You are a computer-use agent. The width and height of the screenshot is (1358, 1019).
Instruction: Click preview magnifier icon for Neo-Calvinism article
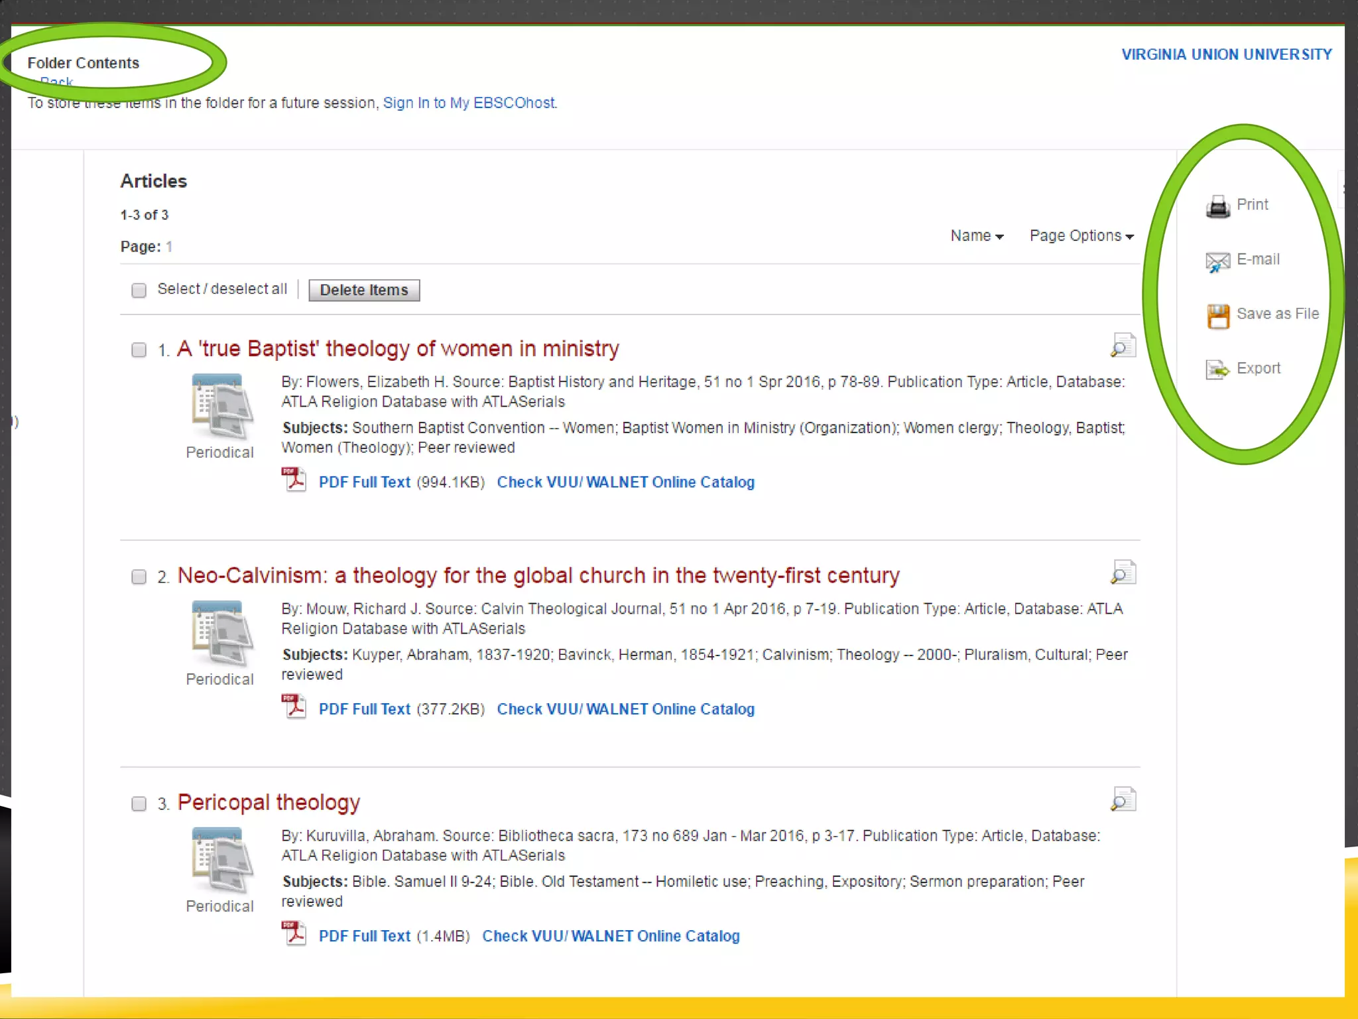click(1123, 573)
